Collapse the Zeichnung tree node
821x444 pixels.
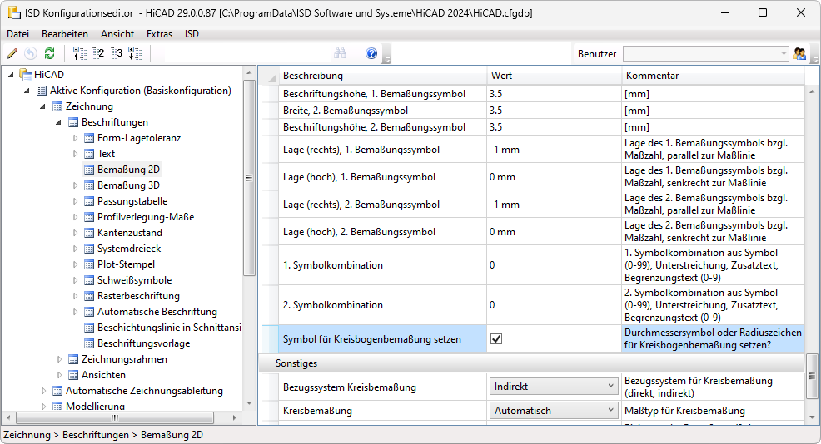[42, 106]
